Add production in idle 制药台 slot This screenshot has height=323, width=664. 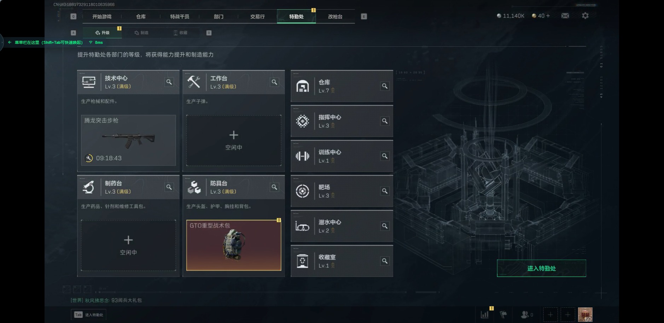point(128,245)
